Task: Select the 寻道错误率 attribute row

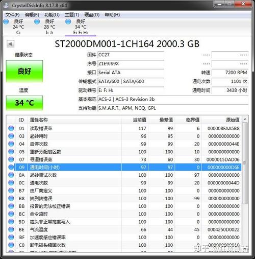Action: (x=124, y=159)
